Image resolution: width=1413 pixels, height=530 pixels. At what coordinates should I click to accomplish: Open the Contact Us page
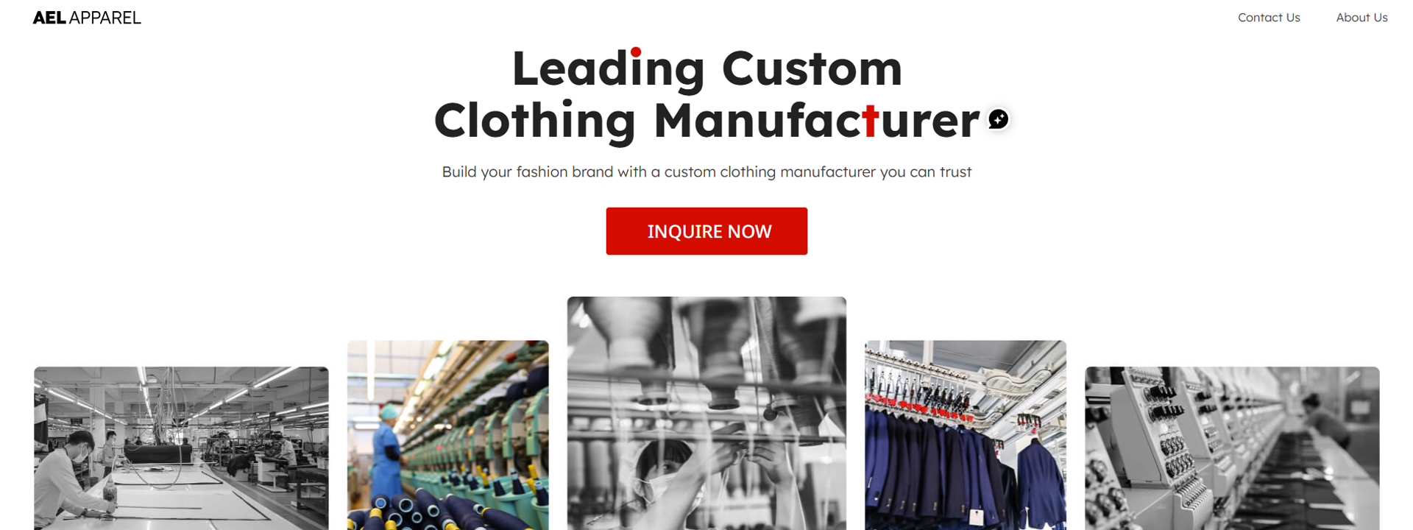[1269, 18]
